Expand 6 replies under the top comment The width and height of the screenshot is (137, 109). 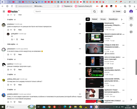tap(12, 20)
